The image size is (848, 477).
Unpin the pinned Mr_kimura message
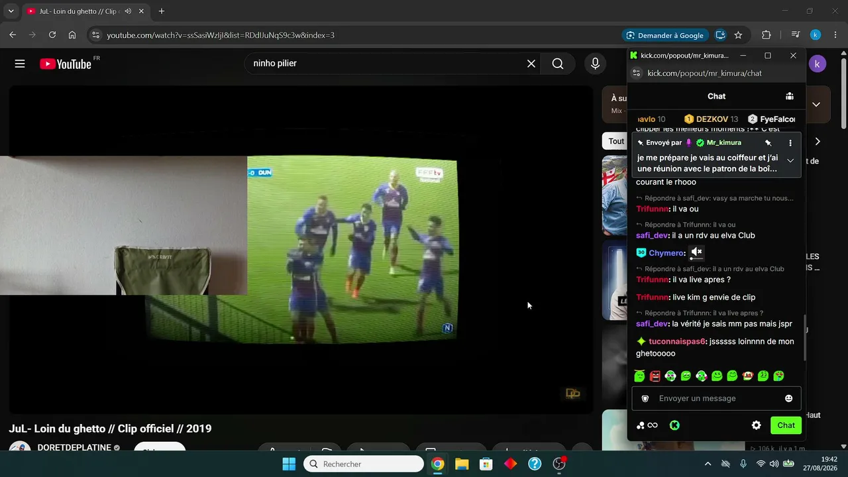tap(768, 142)
